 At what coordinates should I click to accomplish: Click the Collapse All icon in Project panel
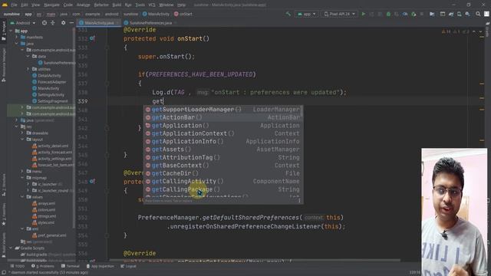point(53,23)
